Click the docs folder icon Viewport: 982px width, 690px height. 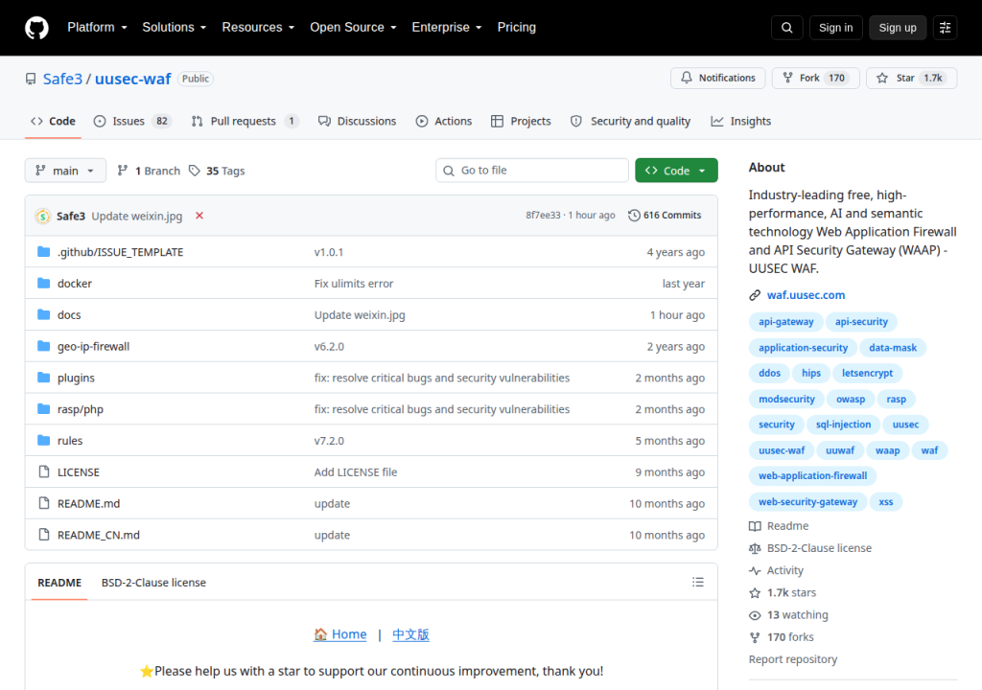pyautogui.click(x=43, y=314)
